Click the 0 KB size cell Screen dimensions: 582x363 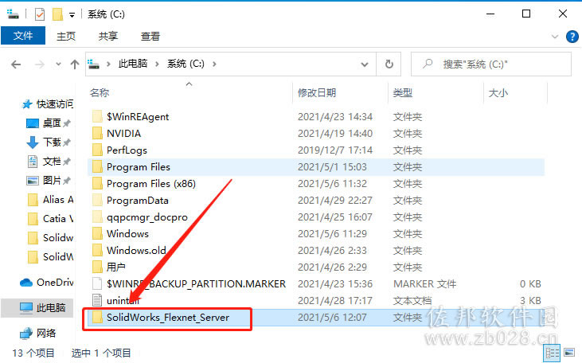530,283
